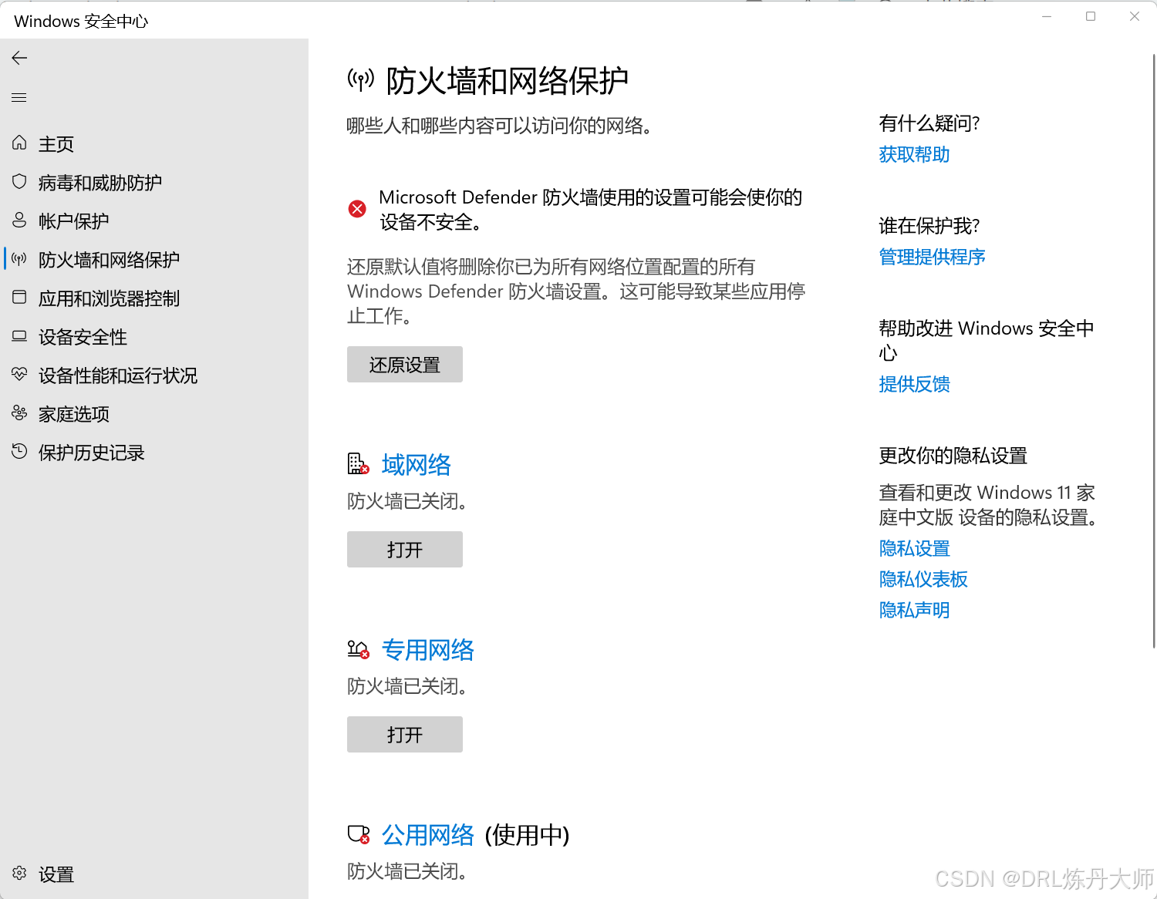Click 防火墙已关闭 text under 专用网络
This screenshot has width=1157, height=899.
coord(406,686)
